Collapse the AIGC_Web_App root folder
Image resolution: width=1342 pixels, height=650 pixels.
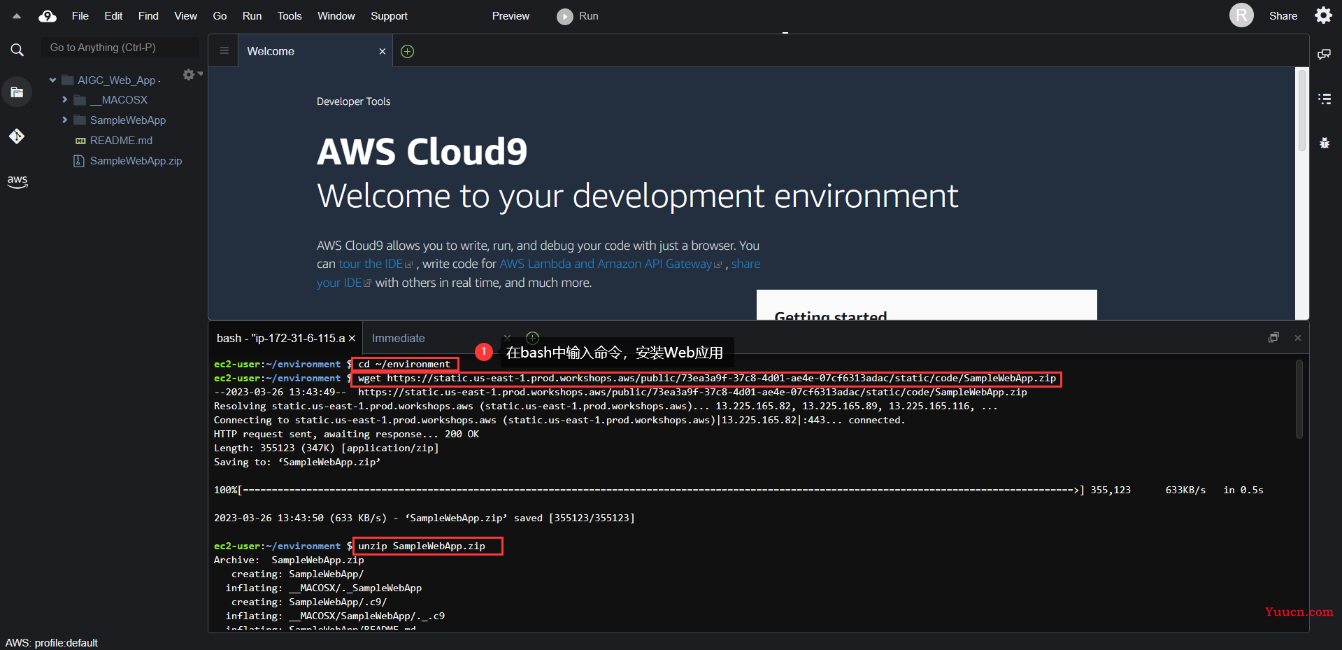52,80
